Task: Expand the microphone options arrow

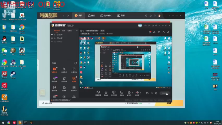Action: coord(132,93)
